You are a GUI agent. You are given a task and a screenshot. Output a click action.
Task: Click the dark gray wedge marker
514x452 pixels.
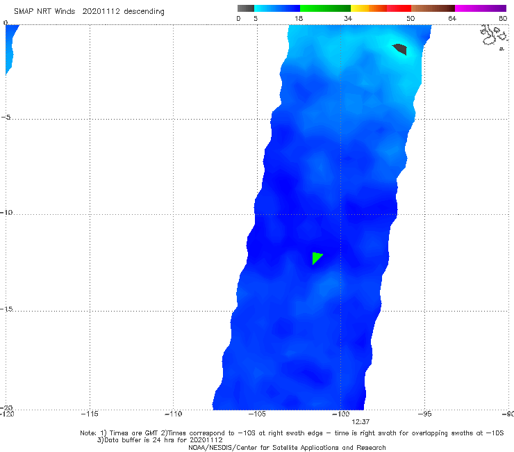[401, 49]
